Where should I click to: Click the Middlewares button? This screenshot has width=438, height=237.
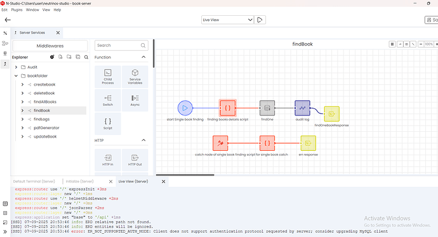50,46
